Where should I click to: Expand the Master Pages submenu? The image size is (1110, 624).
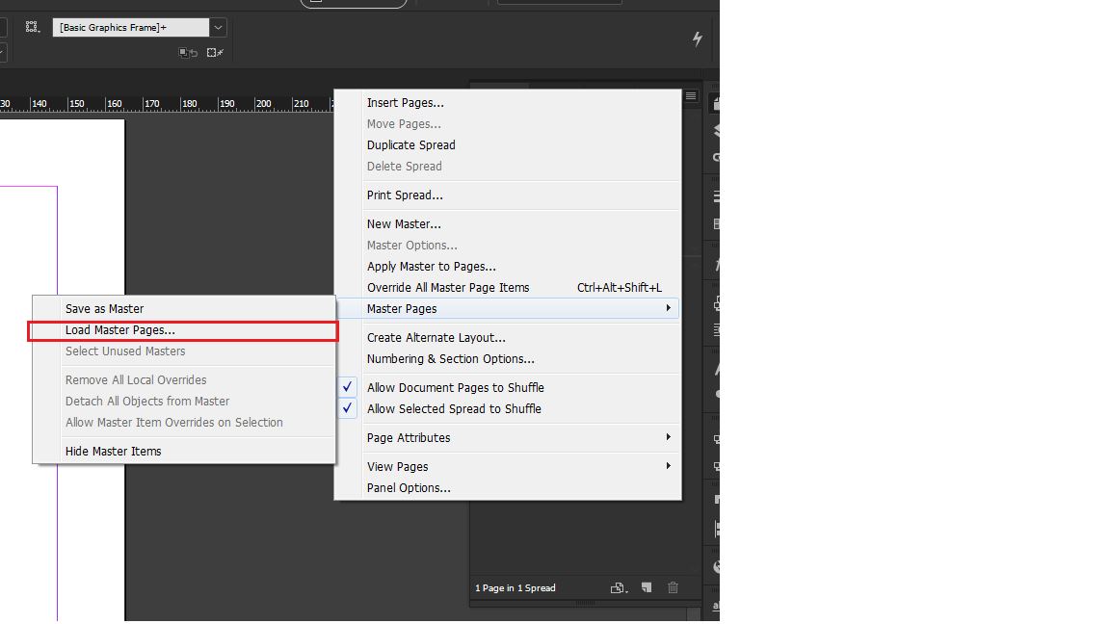click(x=508, y=308)
